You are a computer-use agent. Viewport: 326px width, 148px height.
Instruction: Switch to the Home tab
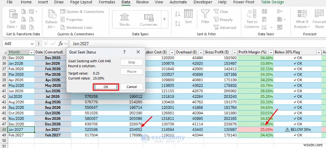26,2
